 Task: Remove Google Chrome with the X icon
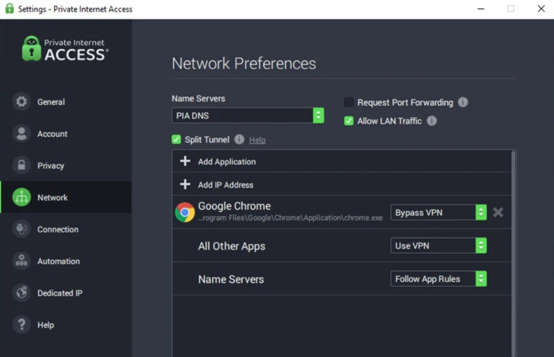(x=498, y=212)
